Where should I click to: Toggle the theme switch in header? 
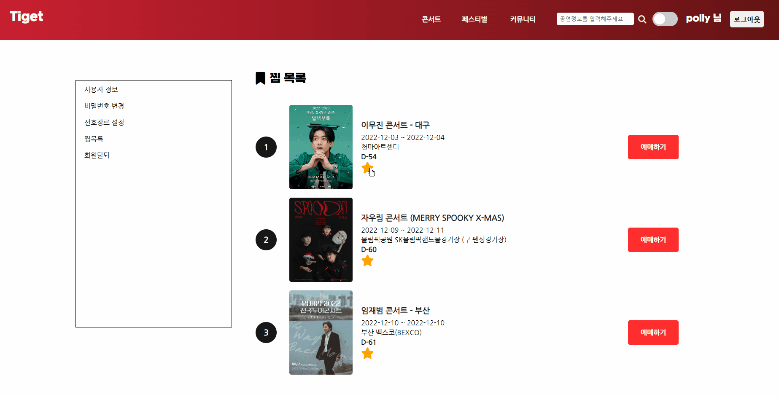pos(665,19)
